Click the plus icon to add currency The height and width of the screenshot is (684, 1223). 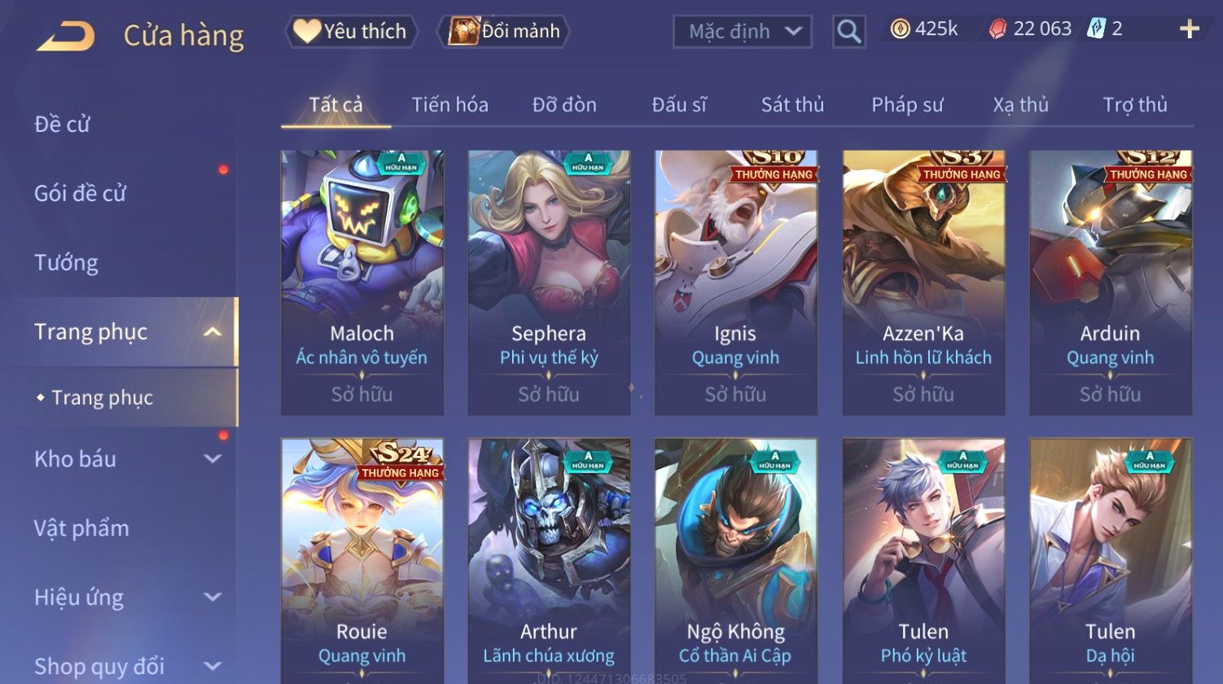coord(1190,29)
